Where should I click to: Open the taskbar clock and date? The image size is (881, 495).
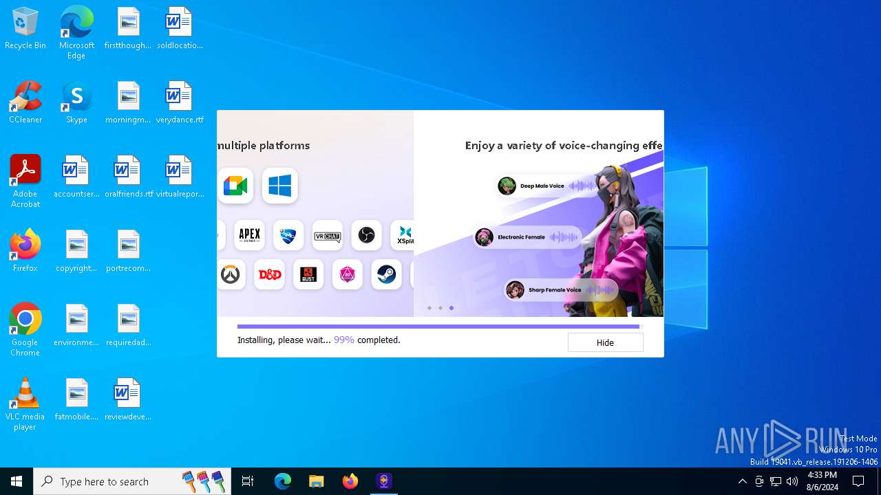click(x=822, y=481)
